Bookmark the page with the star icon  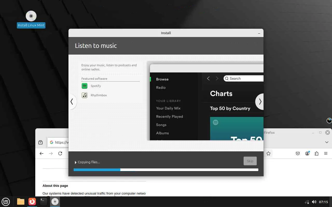[x=268, y=153]
